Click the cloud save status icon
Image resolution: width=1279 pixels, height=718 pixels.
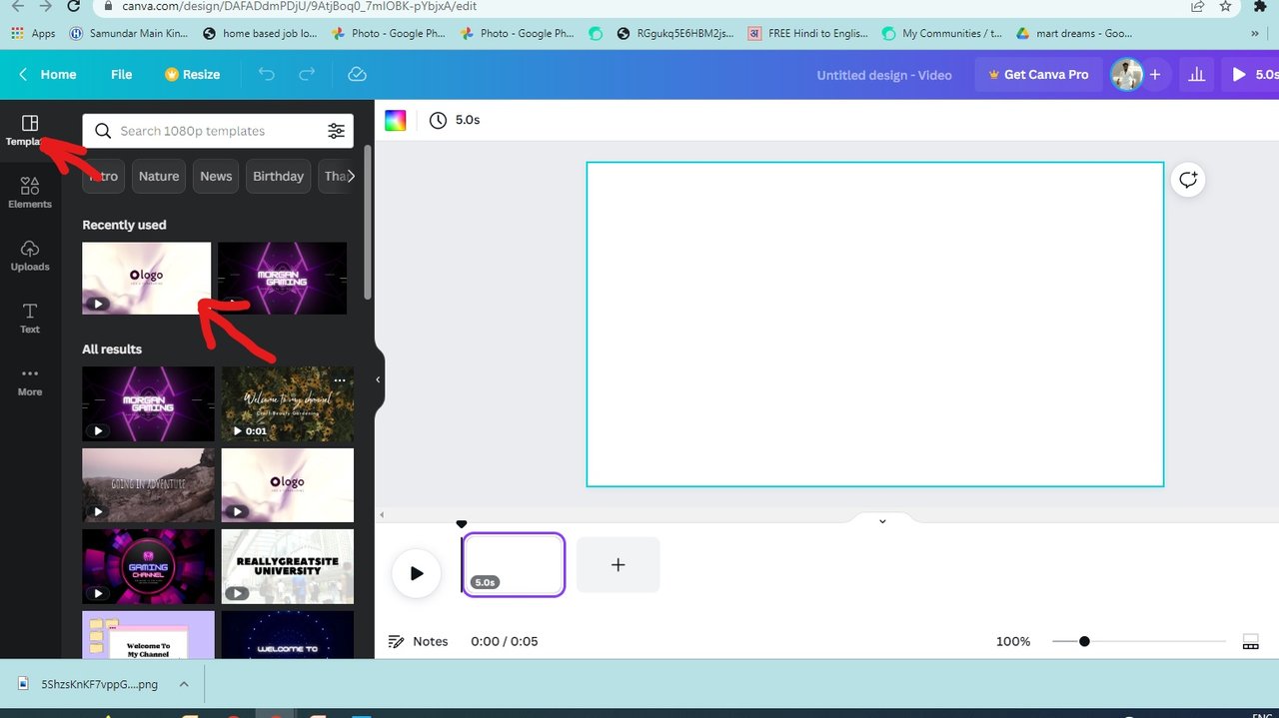(357, 75)
